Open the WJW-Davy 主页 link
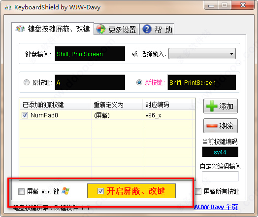Image resolution: width=258 pixels, height=217 pixels. pos(216,207)
